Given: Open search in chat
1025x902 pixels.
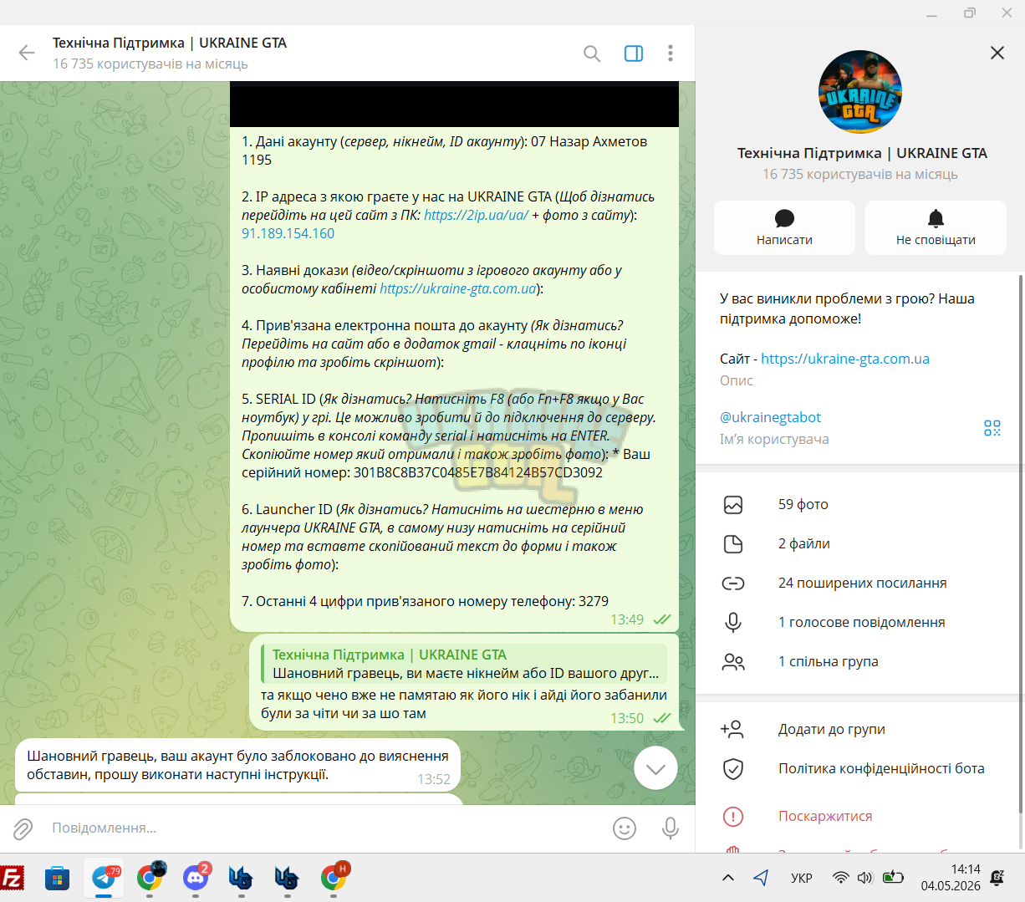Looking at the screenshot, I should [x=592, y=54].
